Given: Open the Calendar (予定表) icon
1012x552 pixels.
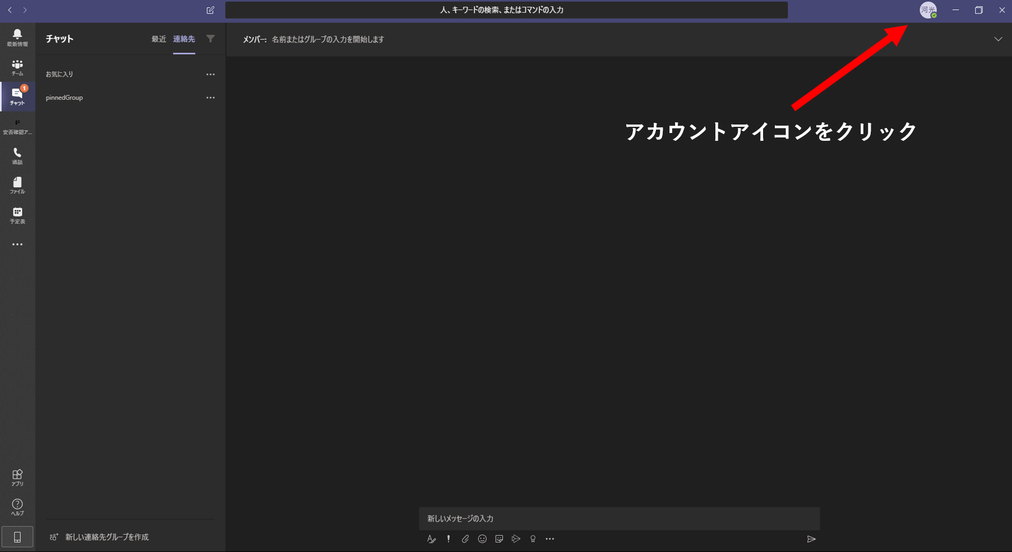Looking at the screenshot, I should point(17,215).
